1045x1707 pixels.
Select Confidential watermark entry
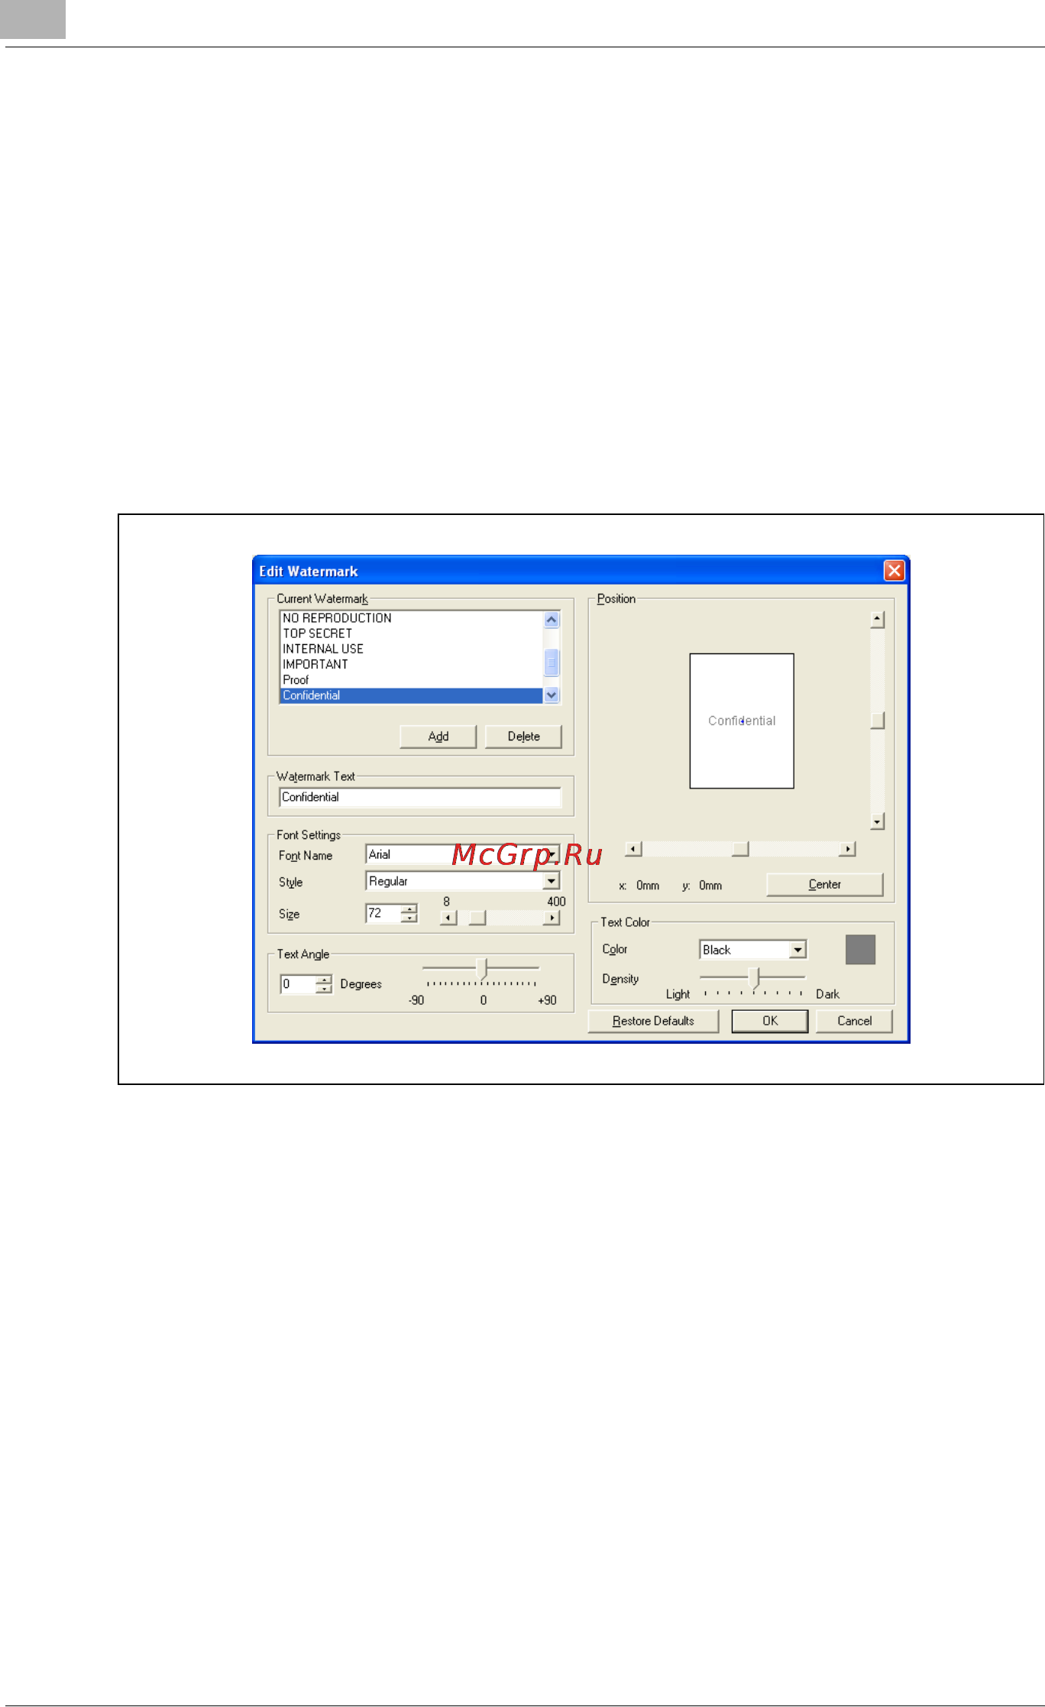[x=412, y=695]
